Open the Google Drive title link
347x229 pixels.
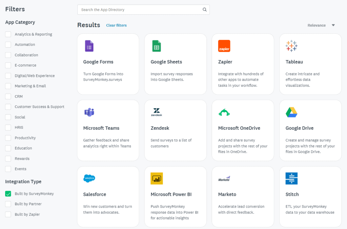300,128
